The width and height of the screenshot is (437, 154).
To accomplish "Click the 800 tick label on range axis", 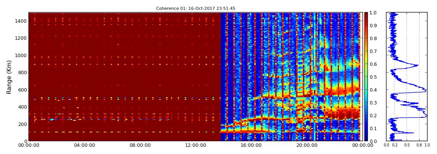I will (22, 72).
